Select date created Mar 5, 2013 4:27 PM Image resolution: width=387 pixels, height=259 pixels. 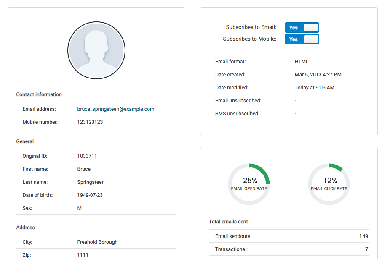click(318, 75)
